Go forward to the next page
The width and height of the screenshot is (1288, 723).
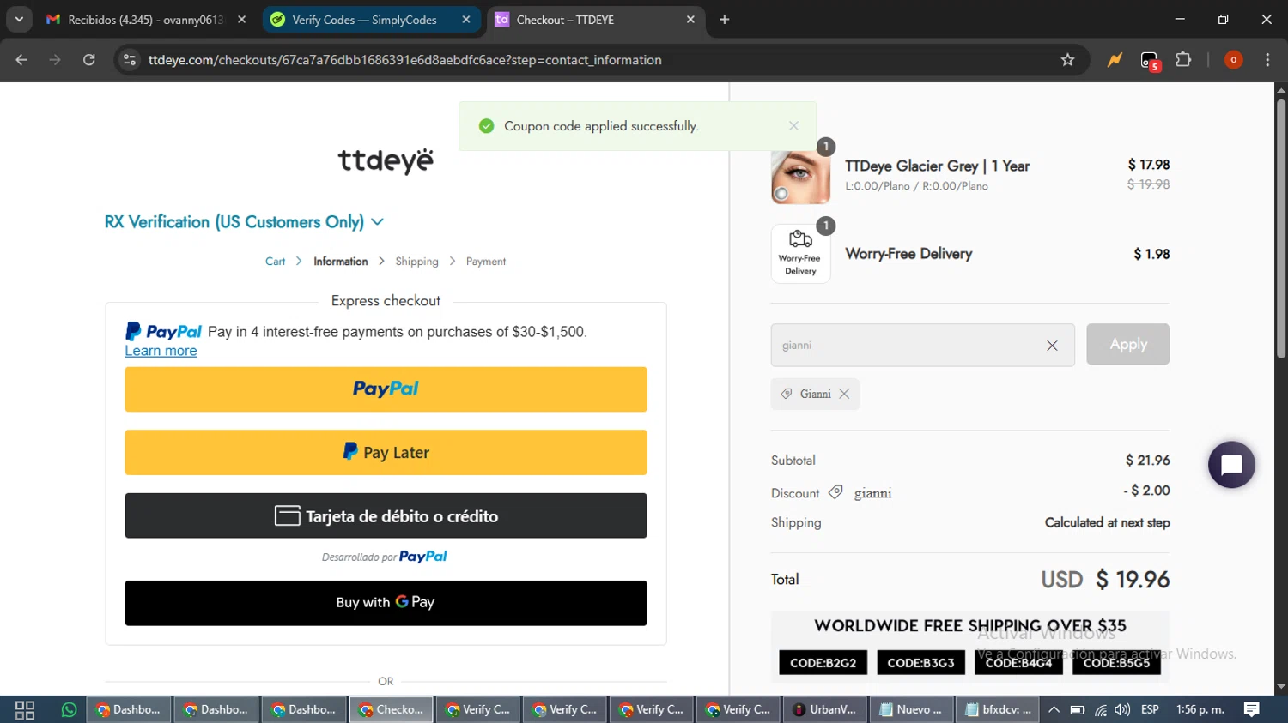[x=55, y=60]
